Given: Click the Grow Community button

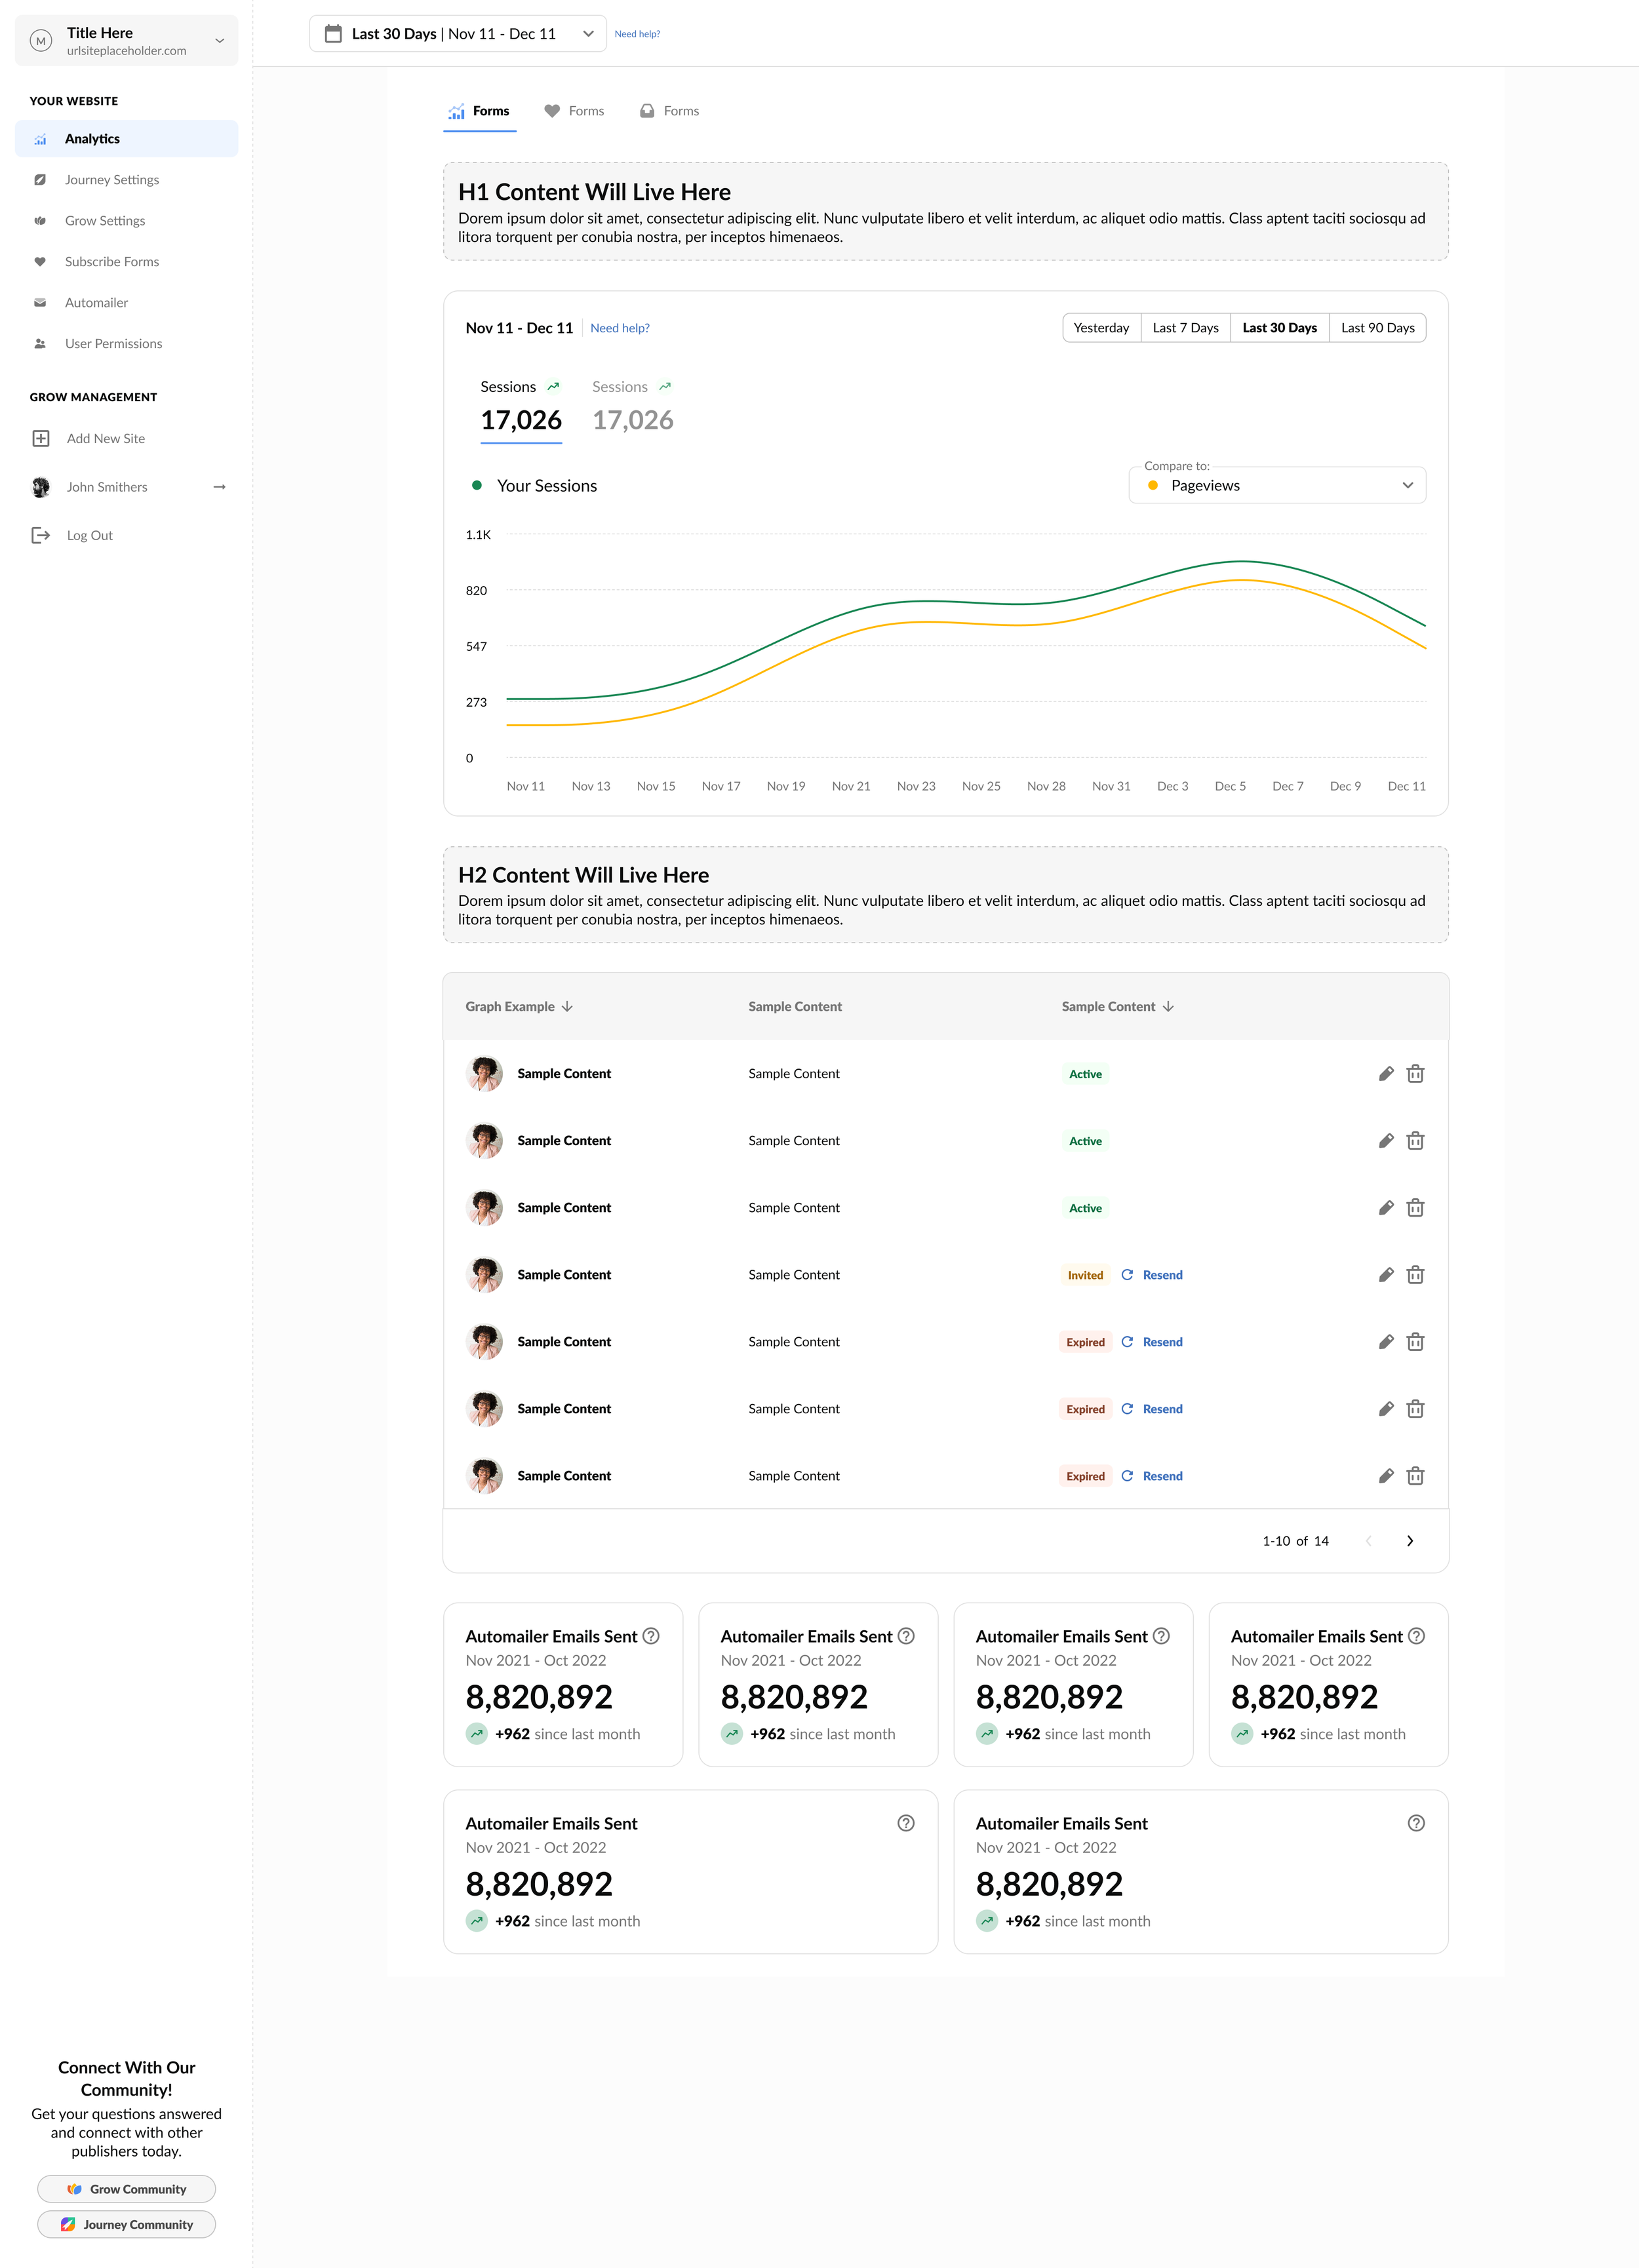Looking at the screenshot, I should [127, 2189].
